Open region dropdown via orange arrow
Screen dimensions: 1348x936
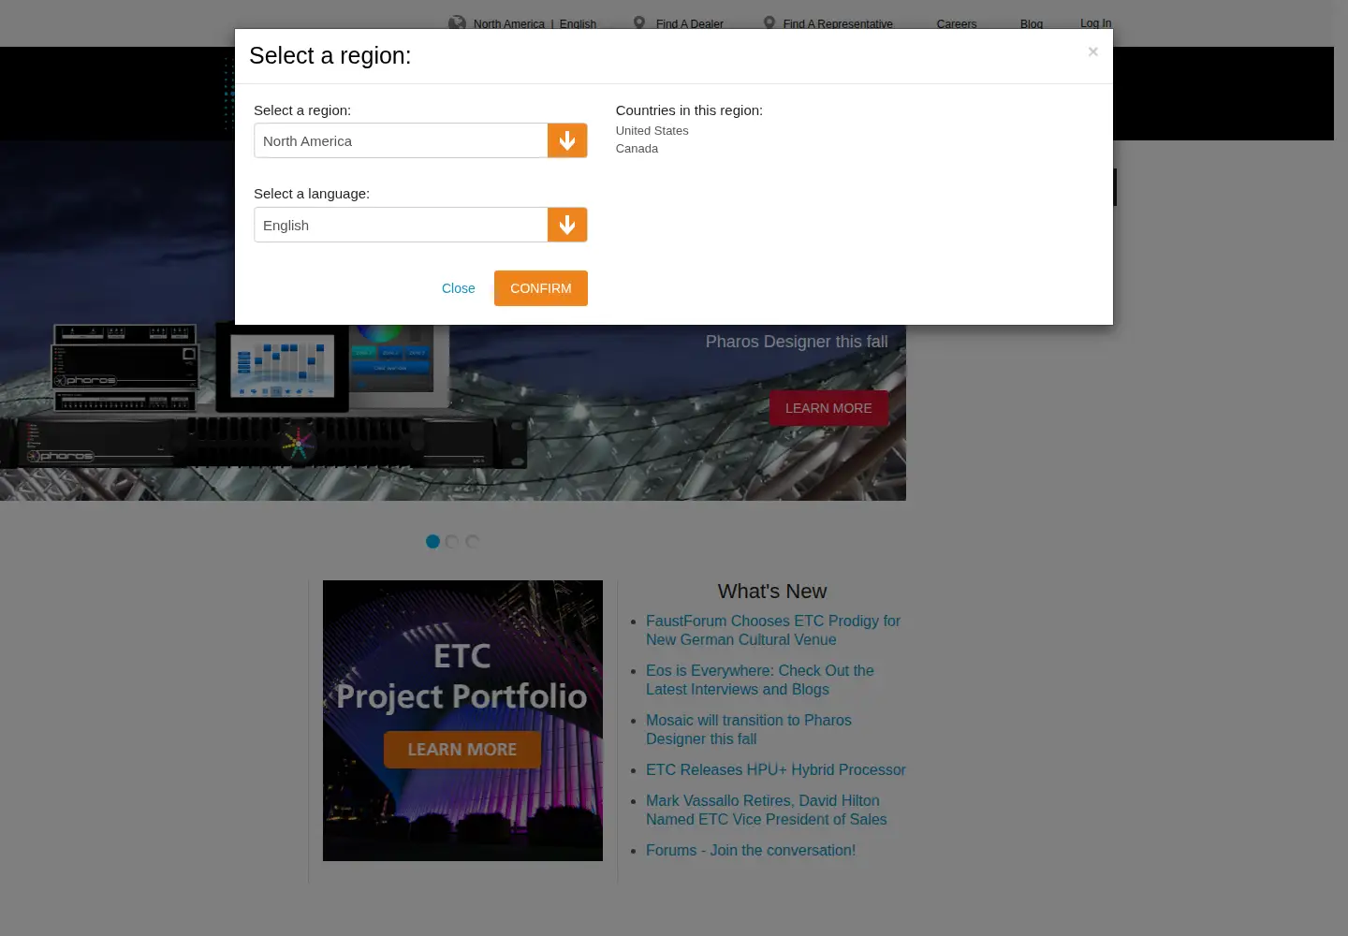click(567, 140)
